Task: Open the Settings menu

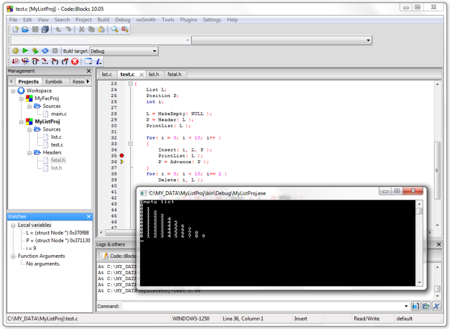Action: 212,20
